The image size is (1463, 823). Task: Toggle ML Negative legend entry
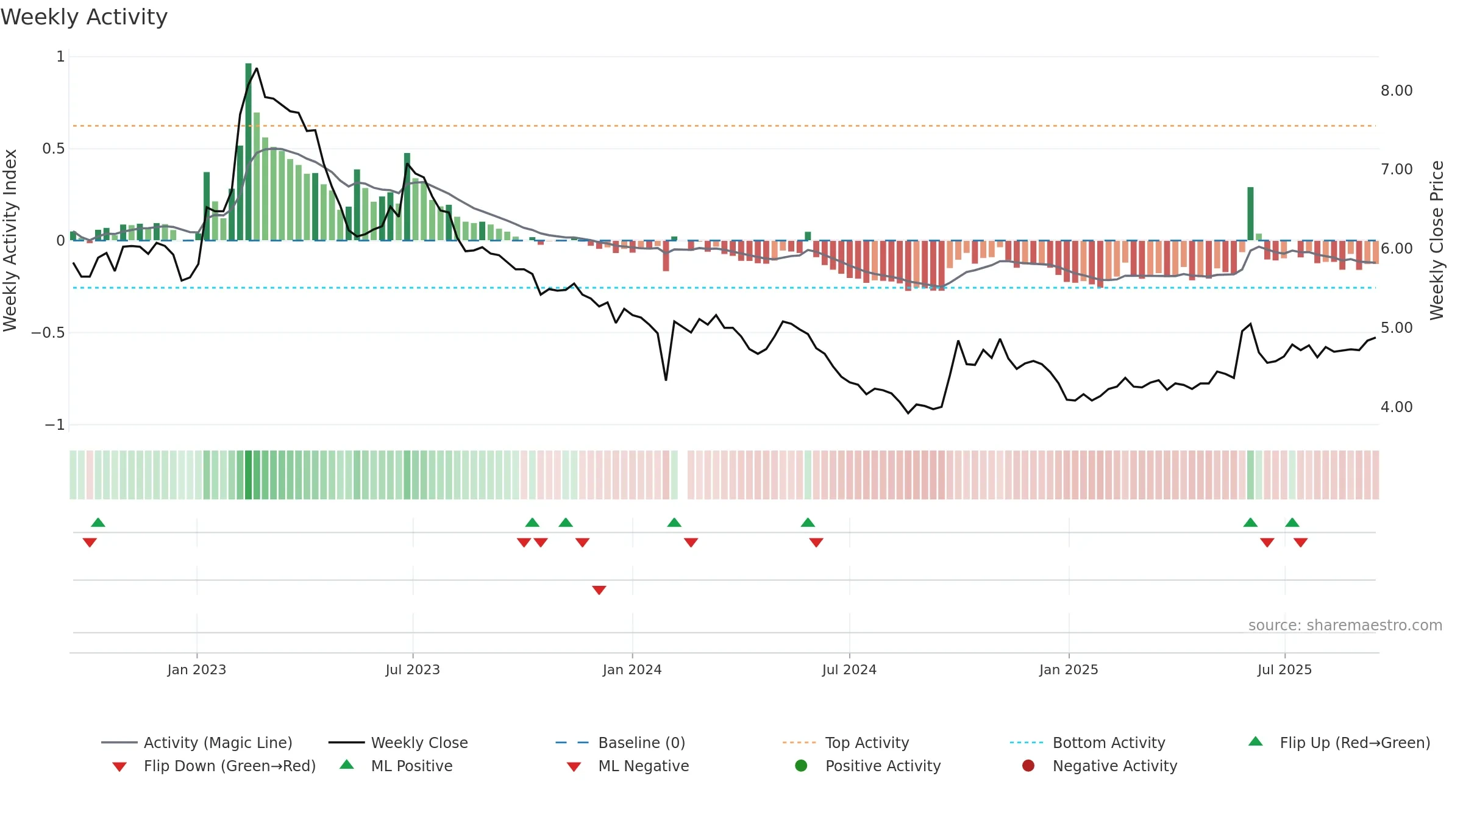[628, 766]
